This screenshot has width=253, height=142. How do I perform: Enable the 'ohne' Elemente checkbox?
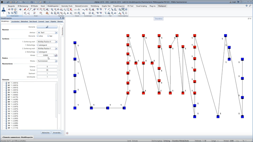click(x=38, y=36)
